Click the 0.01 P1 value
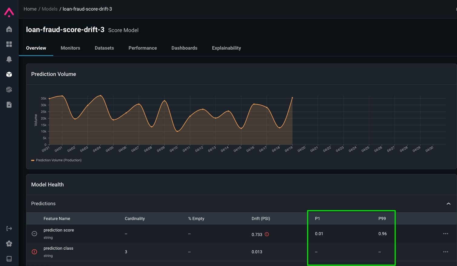The height and width of the screenshot is (266, 457). [x=319, y=234]
